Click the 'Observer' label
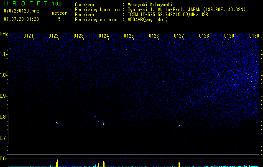 (x=85, y=5)
